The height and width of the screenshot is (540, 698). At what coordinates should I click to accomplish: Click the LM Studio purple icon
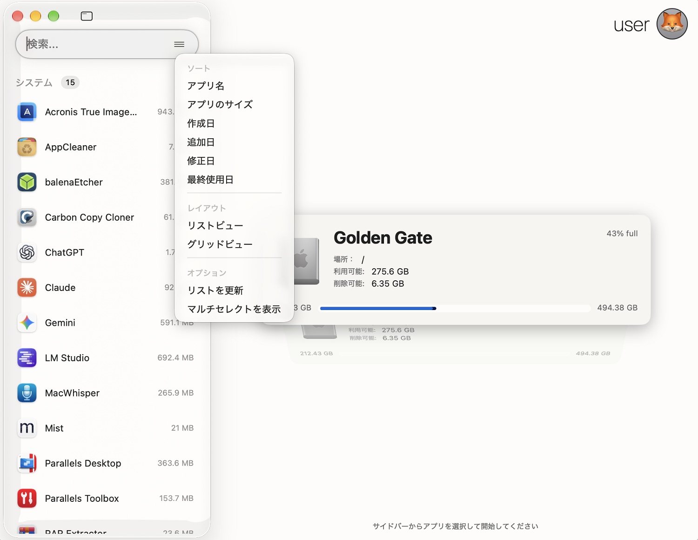pos(27,358)
